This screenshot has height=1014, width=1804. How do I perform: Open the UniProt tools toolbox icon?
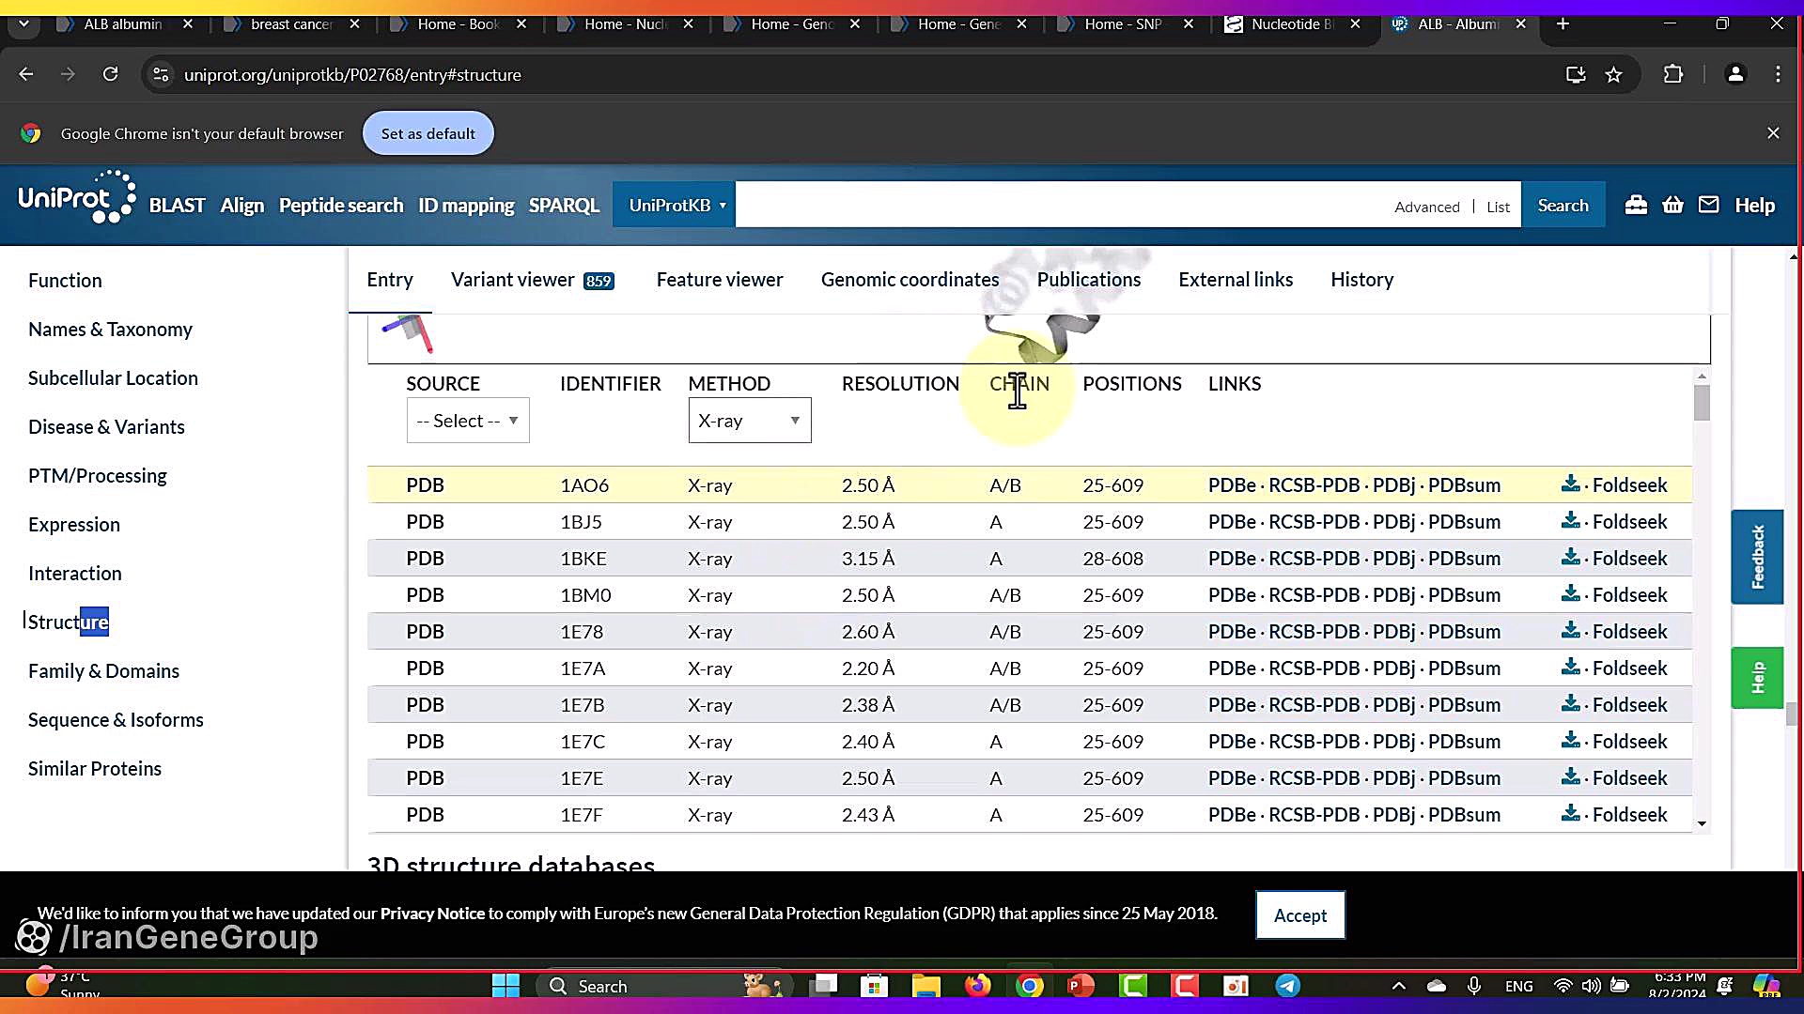[1636, 205]
